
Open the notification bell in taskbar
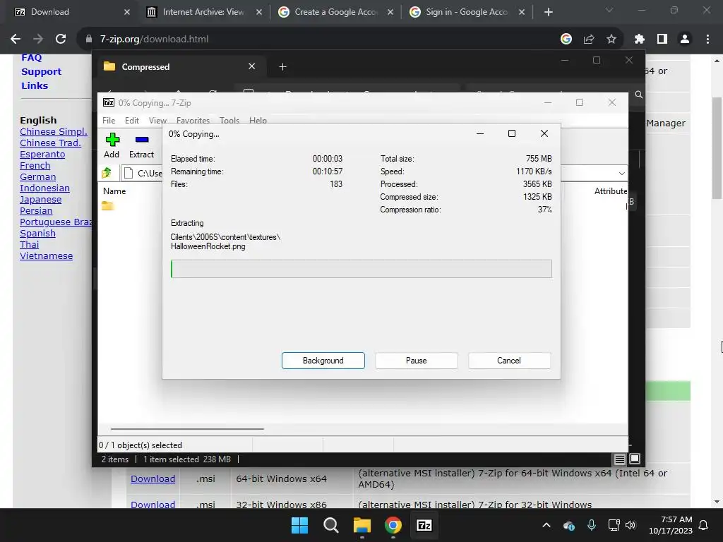[704, 525]
